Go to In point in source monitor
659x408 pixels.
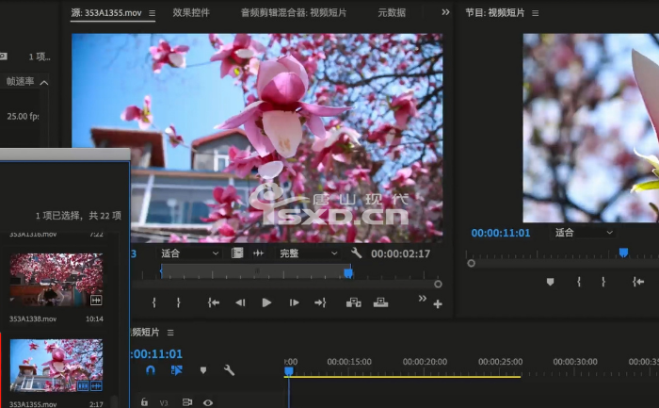click(214, 302)
